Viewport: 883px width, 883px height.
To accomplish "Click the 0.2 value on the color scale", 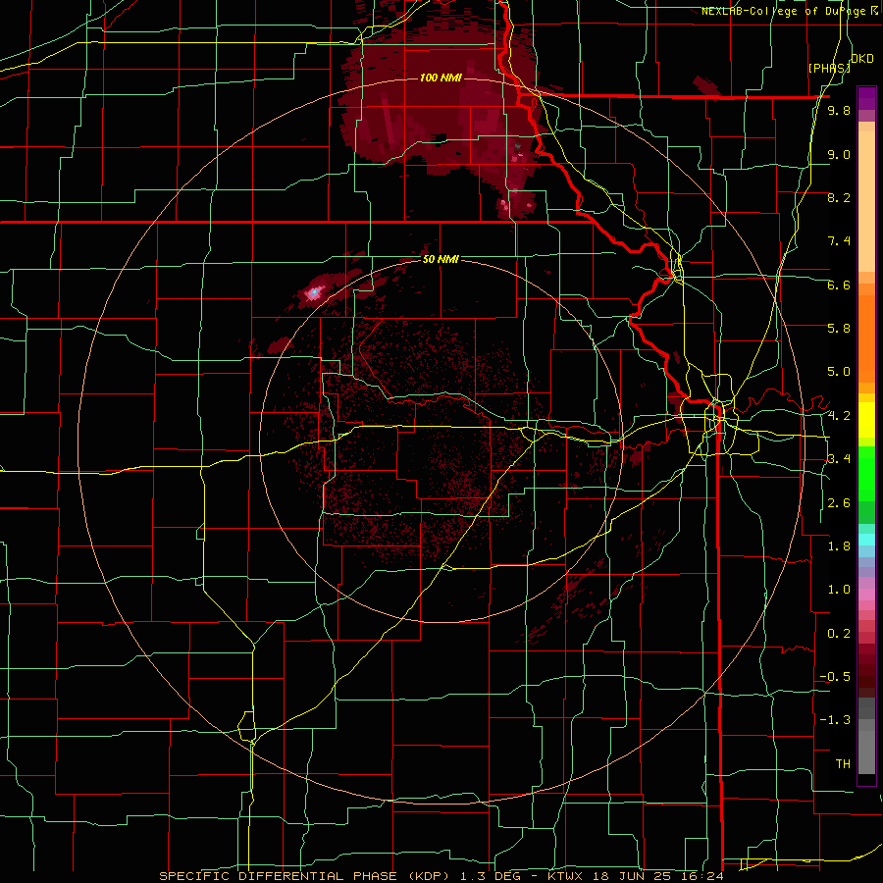I will coord(839,634).
